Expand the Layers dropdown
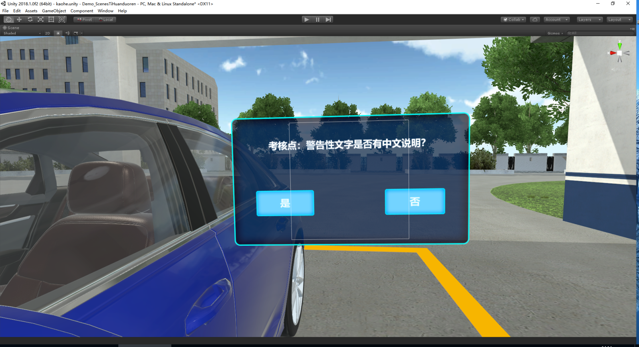The height and width of the screenshot is (347, 639). 589,20
